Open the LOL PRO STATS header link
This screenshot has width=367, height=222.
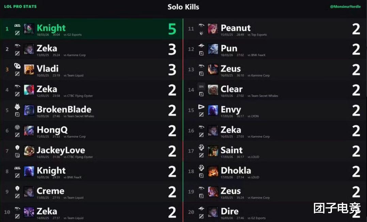pyautogui.click(x=20, y=6)
